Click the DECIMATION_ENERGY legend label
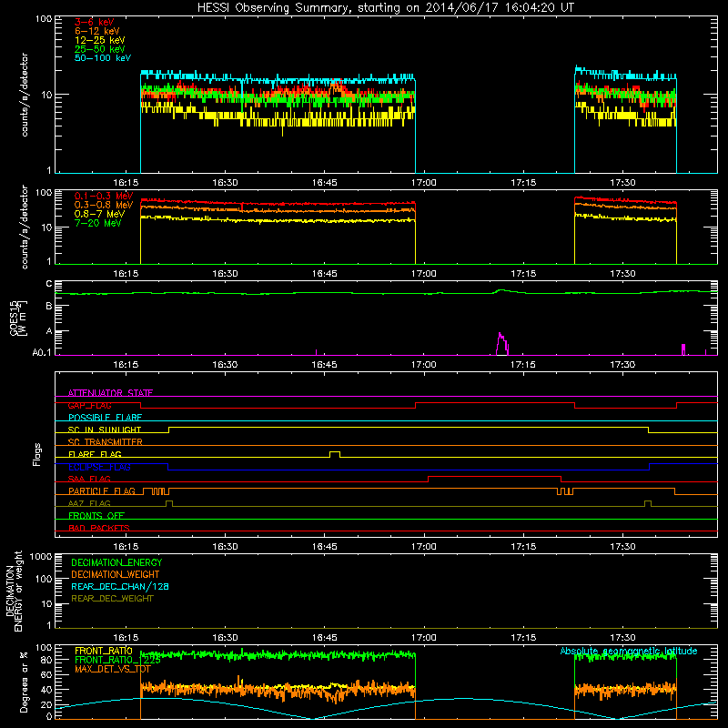The width and height of the screenshot is (728, 728). coord(116,562)
